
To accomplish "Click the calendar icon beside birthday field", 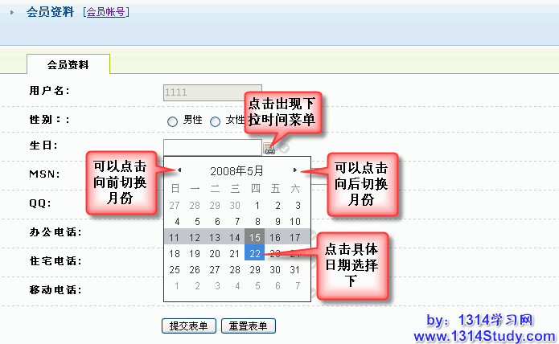I will click(x=269, y=148).
